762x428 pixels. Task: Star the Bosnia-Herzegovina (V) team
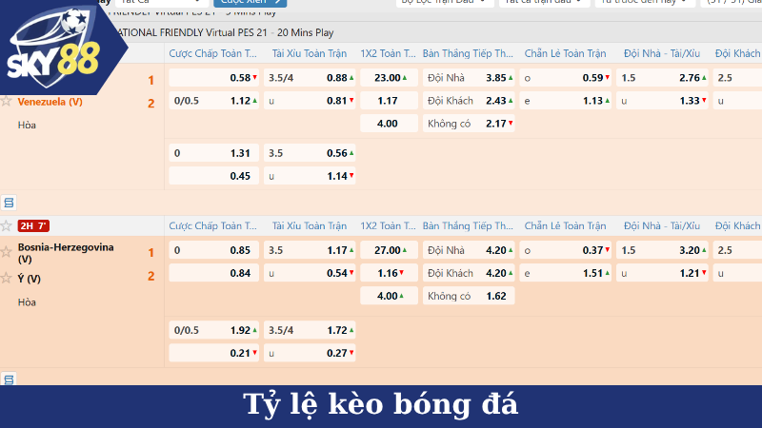6,251
